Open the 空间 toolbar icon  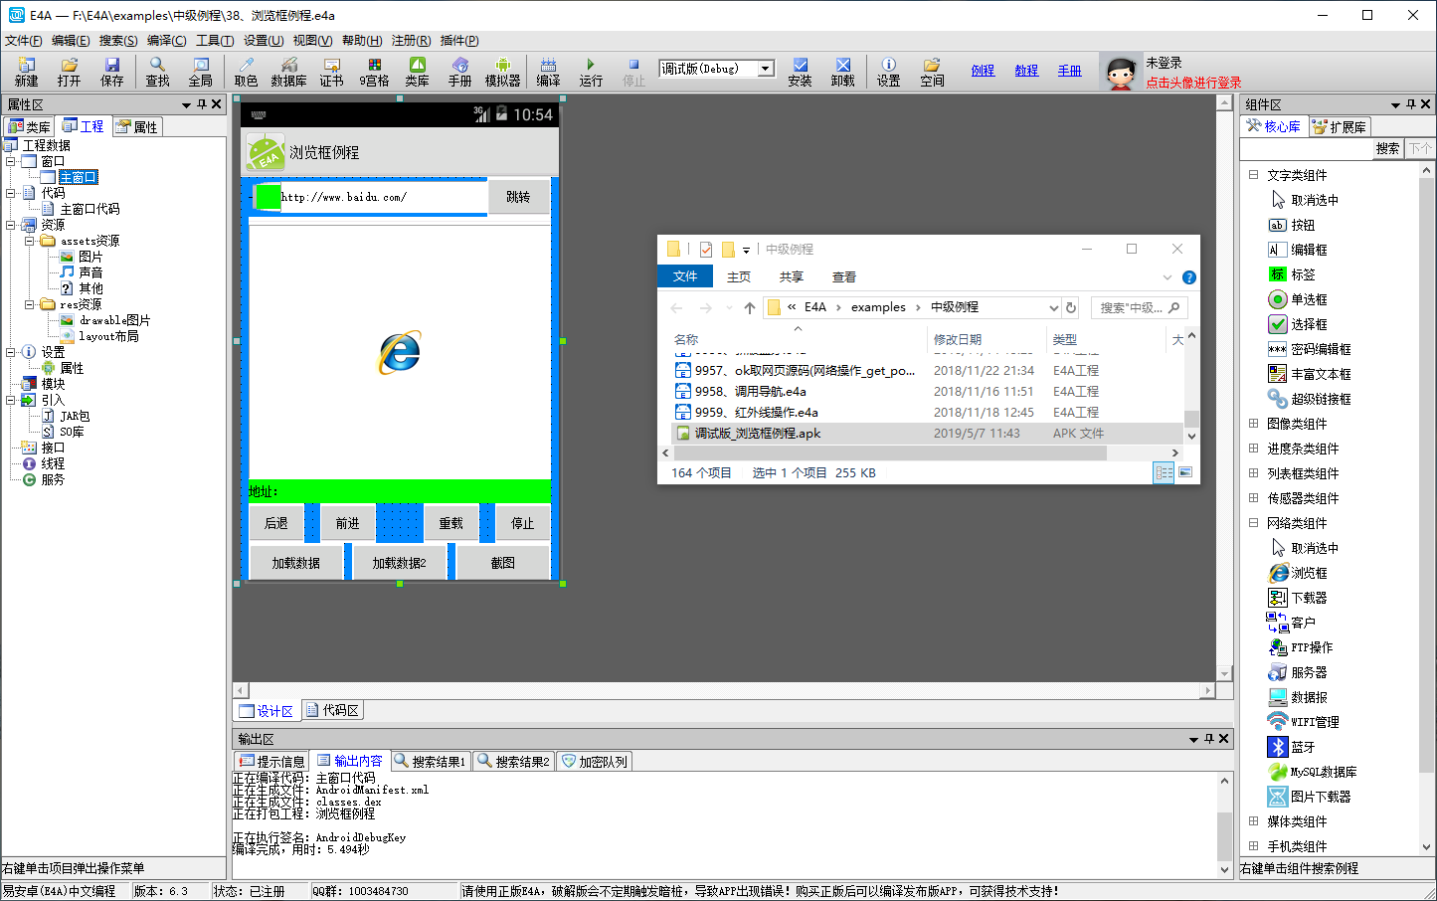point(932,72)
